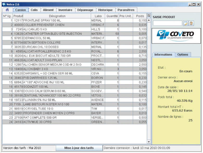This screenshot has width=203, height=153.
Task: Open the home tab icon
Action: [7, 10]
